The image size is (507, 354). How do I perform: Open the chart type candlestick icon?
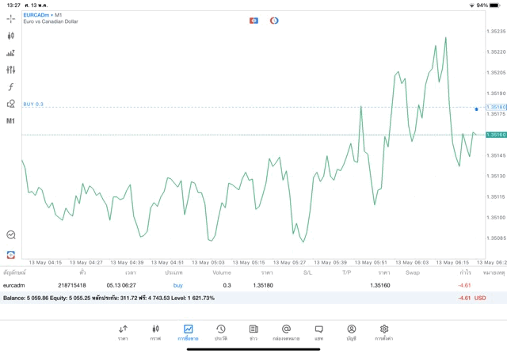click(11, 36)
